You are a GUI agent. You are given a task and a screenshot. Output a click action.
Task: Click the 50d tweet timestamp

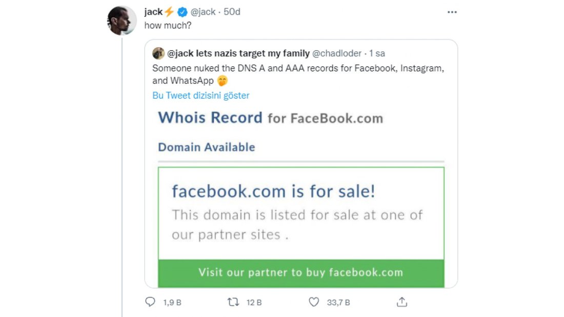point(231,12)
